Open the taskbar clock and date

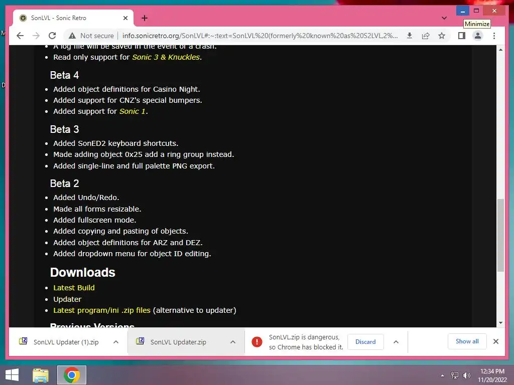pos(492,375)
